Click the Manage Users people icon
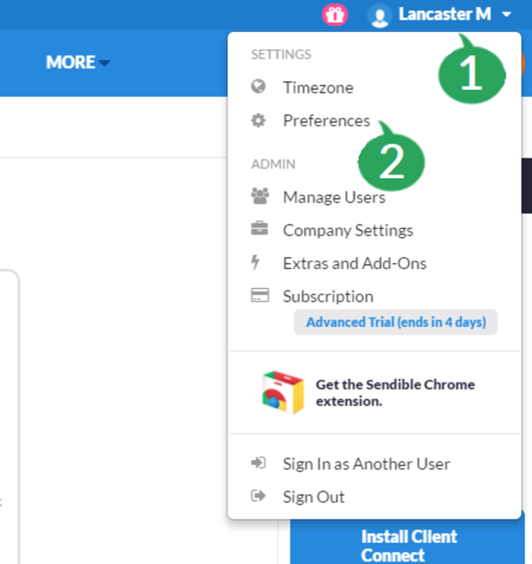Image resolution: width=532 pixels, height=564 pixels. (260, 196)
